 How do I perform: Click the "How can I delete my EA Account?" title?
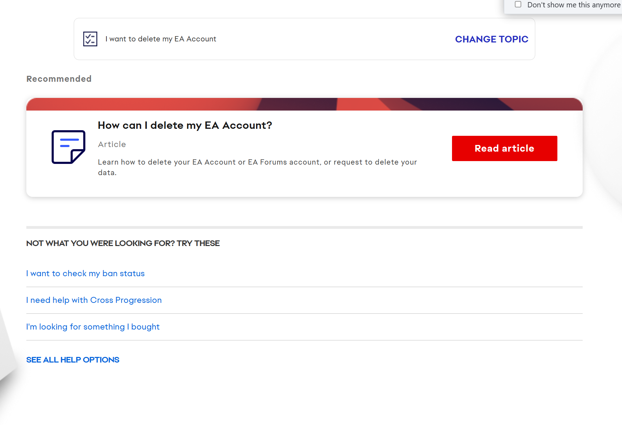(185, 125)
